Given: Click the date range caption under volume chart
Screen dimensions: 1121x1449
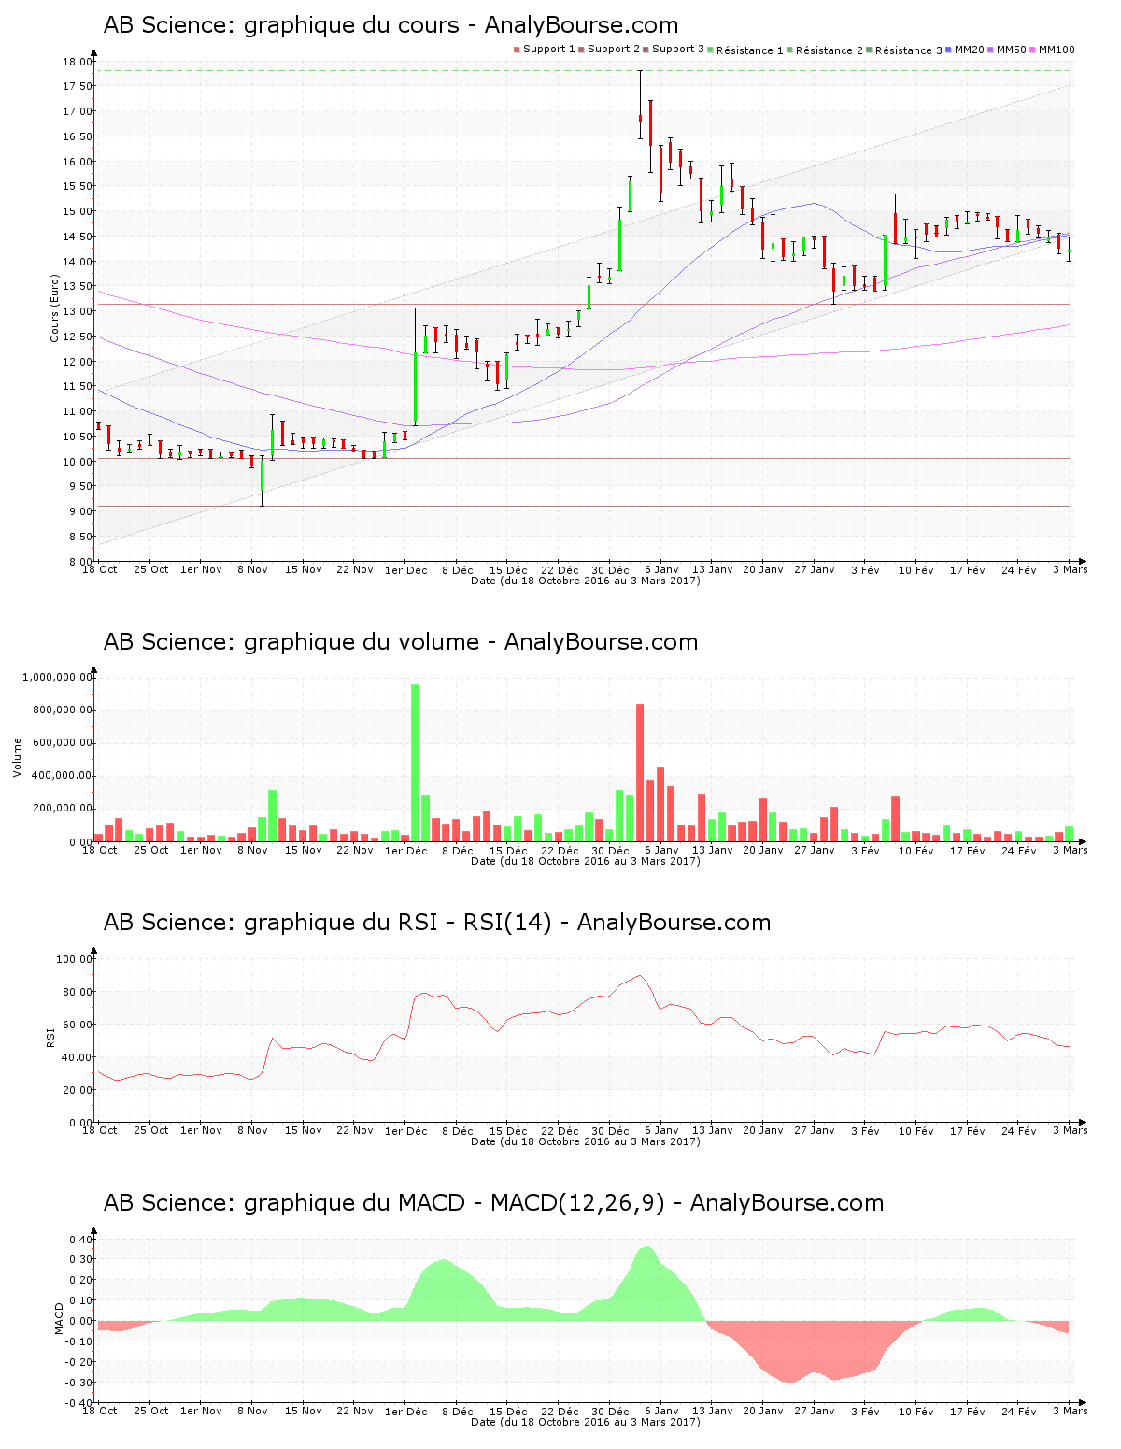Looking at the screenshot, I should [586, 861].
